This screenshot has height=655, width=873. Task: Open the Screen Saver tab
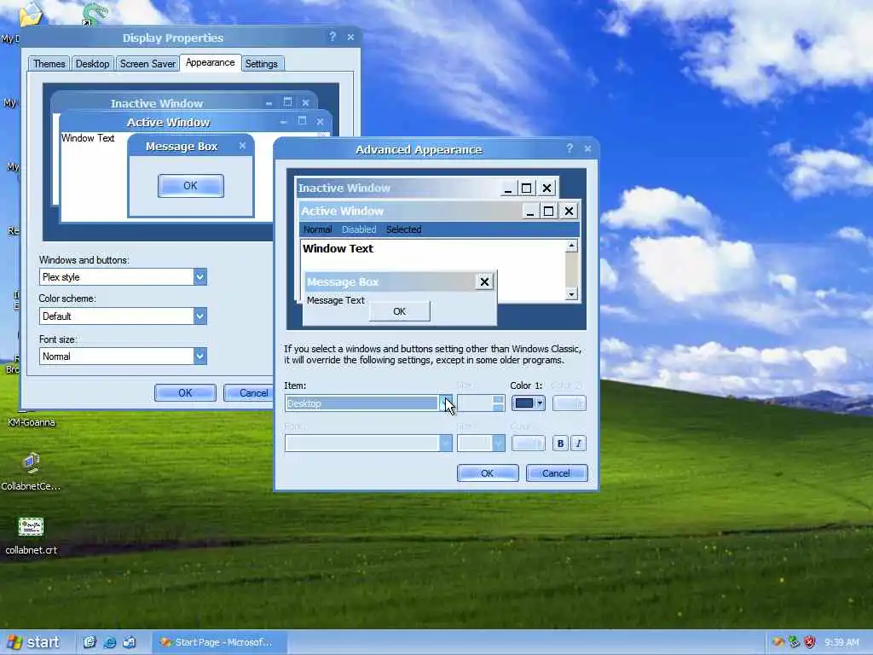[x=147, y=64]
